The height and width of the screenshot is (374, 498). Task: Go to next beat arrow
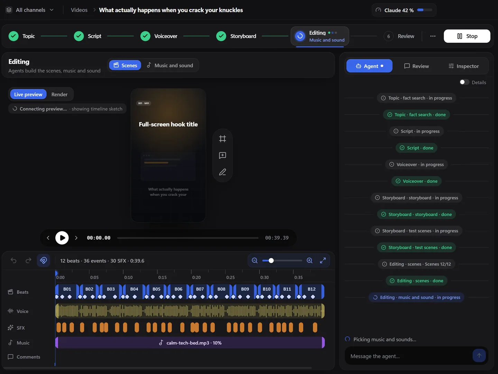(76, 238)
